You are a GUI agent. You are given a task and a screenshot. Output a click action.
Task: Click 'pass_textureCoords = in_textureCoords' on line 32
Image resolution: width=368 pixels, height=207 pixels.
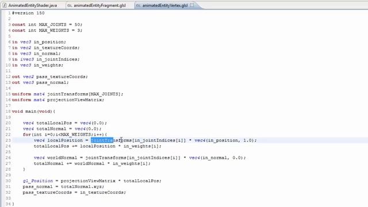(x=73, y=193)
